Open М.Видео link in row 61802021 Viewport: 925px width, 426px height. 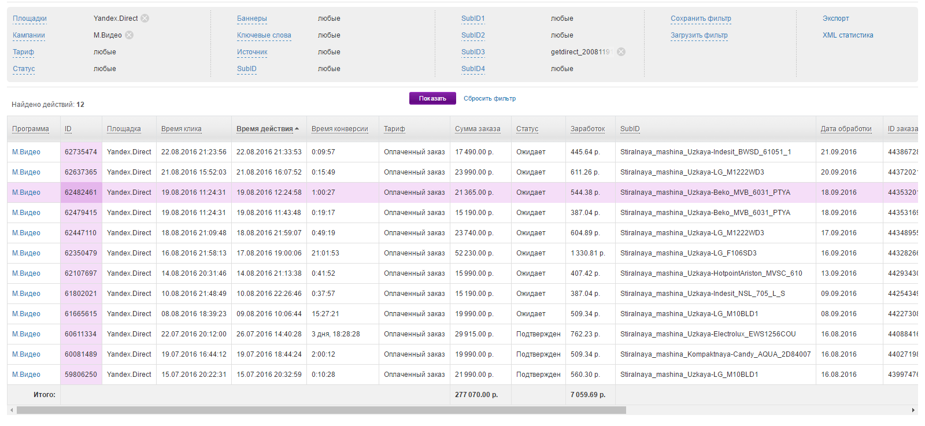[27, 294]
